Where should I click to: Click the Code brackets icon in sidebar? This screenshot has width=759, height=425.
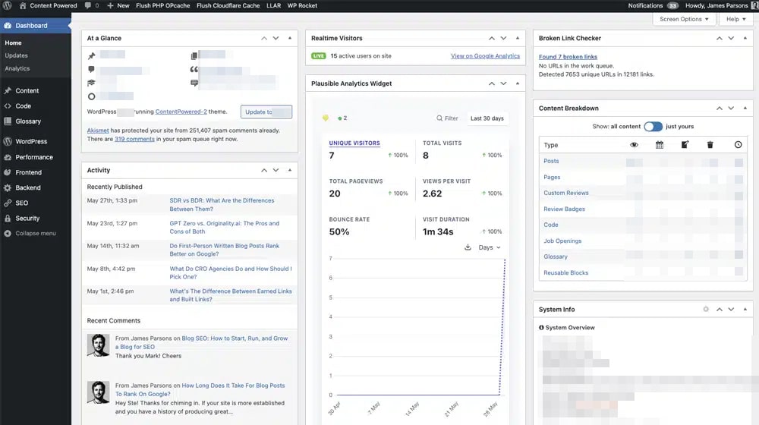(x=8, y=106)
